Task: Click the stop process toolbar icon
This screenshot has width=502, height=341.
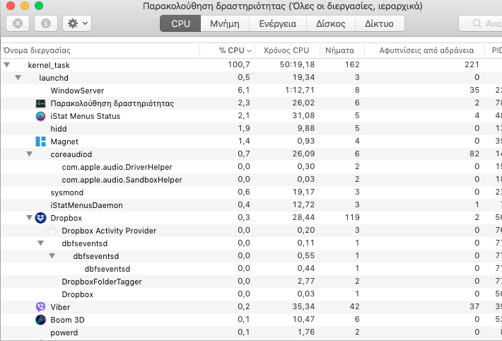Action: (18, 23)
